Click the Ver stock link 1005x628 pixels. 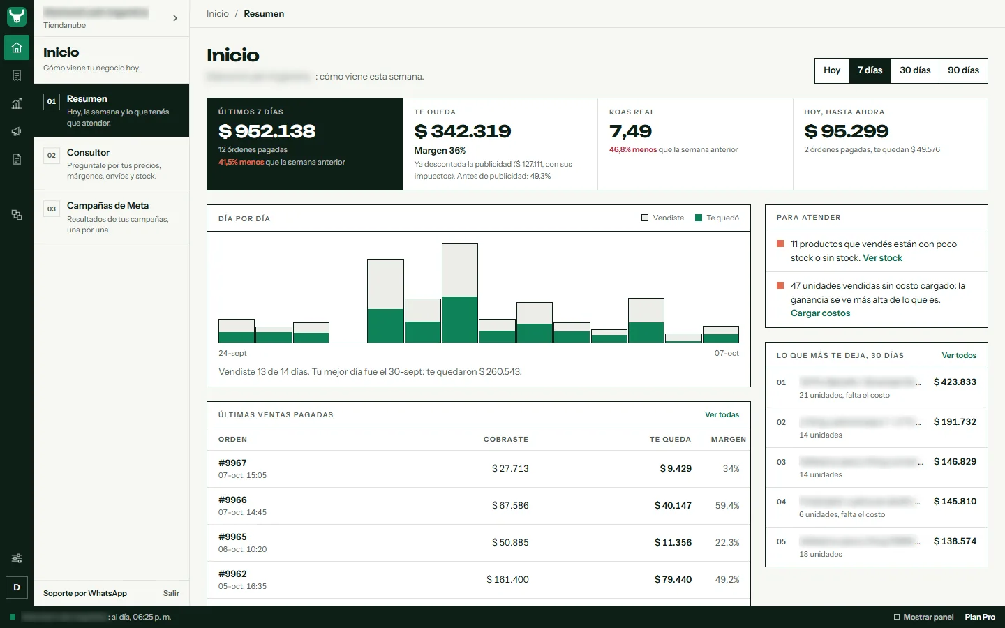(882, 258)
